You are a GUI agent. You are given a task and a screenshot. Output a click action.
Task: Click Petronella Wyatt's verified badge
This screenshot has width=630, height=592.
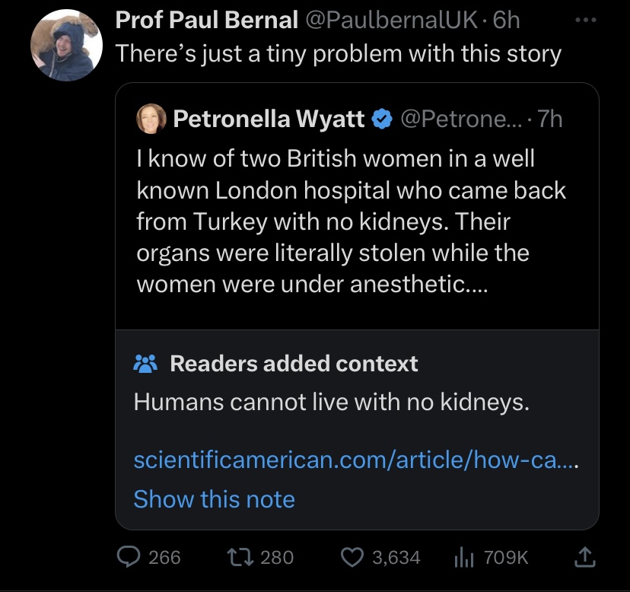[x=382, y=119]
